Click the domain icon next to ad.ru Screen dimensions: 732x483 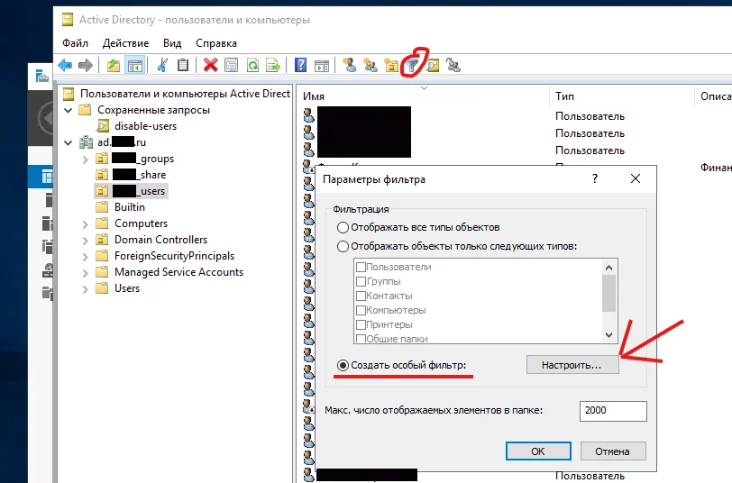point(86,141)
